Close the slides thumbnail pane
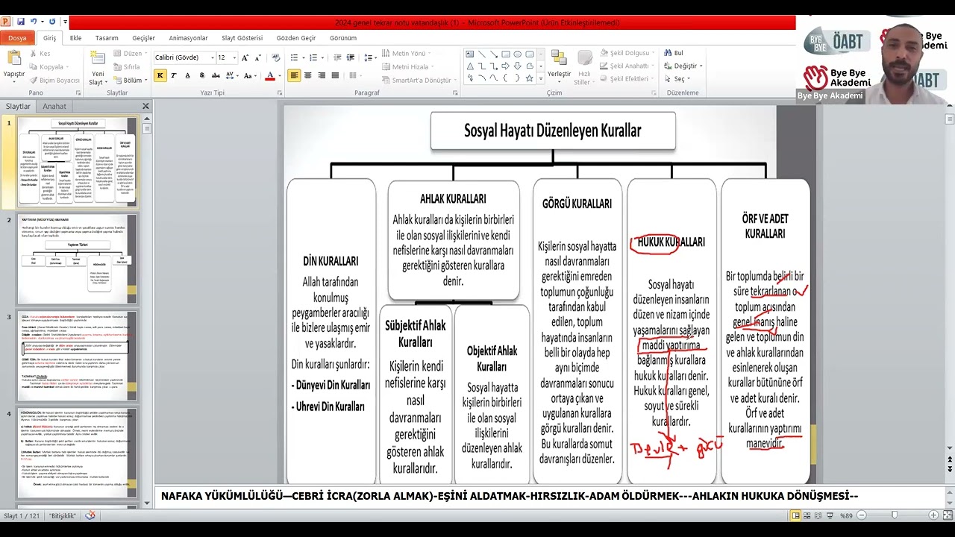The height and width of the screenshot is (537, 955). click(x=145, y=106)
